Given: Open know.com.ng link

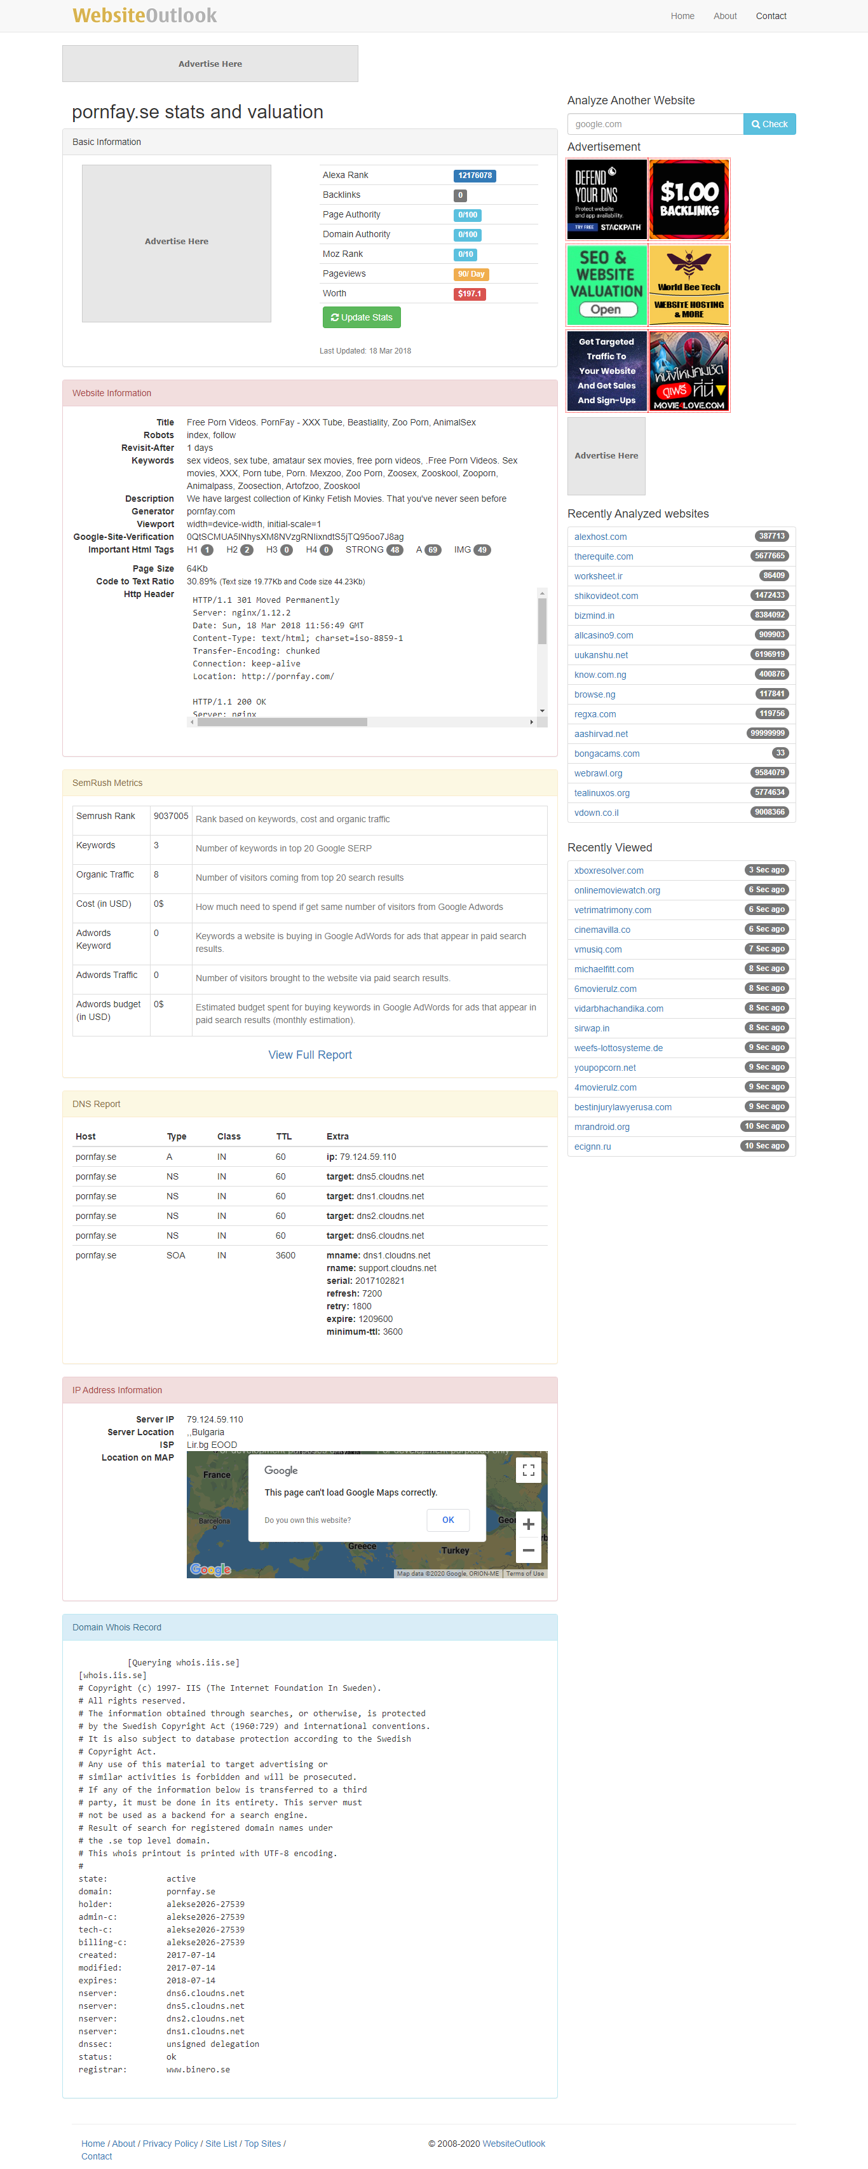Looking at the screenshot, I should coord(600,675).
